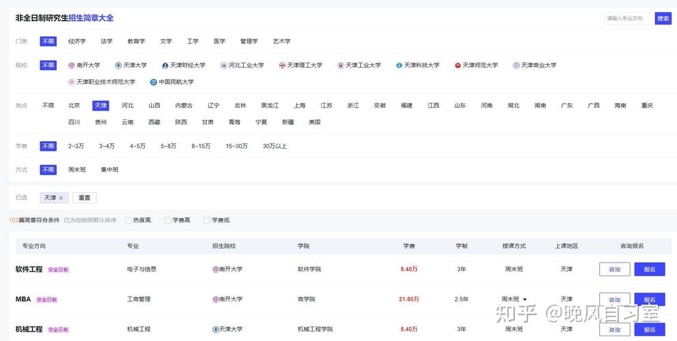This screenshot has height=341, width=677.
Task: Click 机械工程学院 cell
Action: coord(315,329)
